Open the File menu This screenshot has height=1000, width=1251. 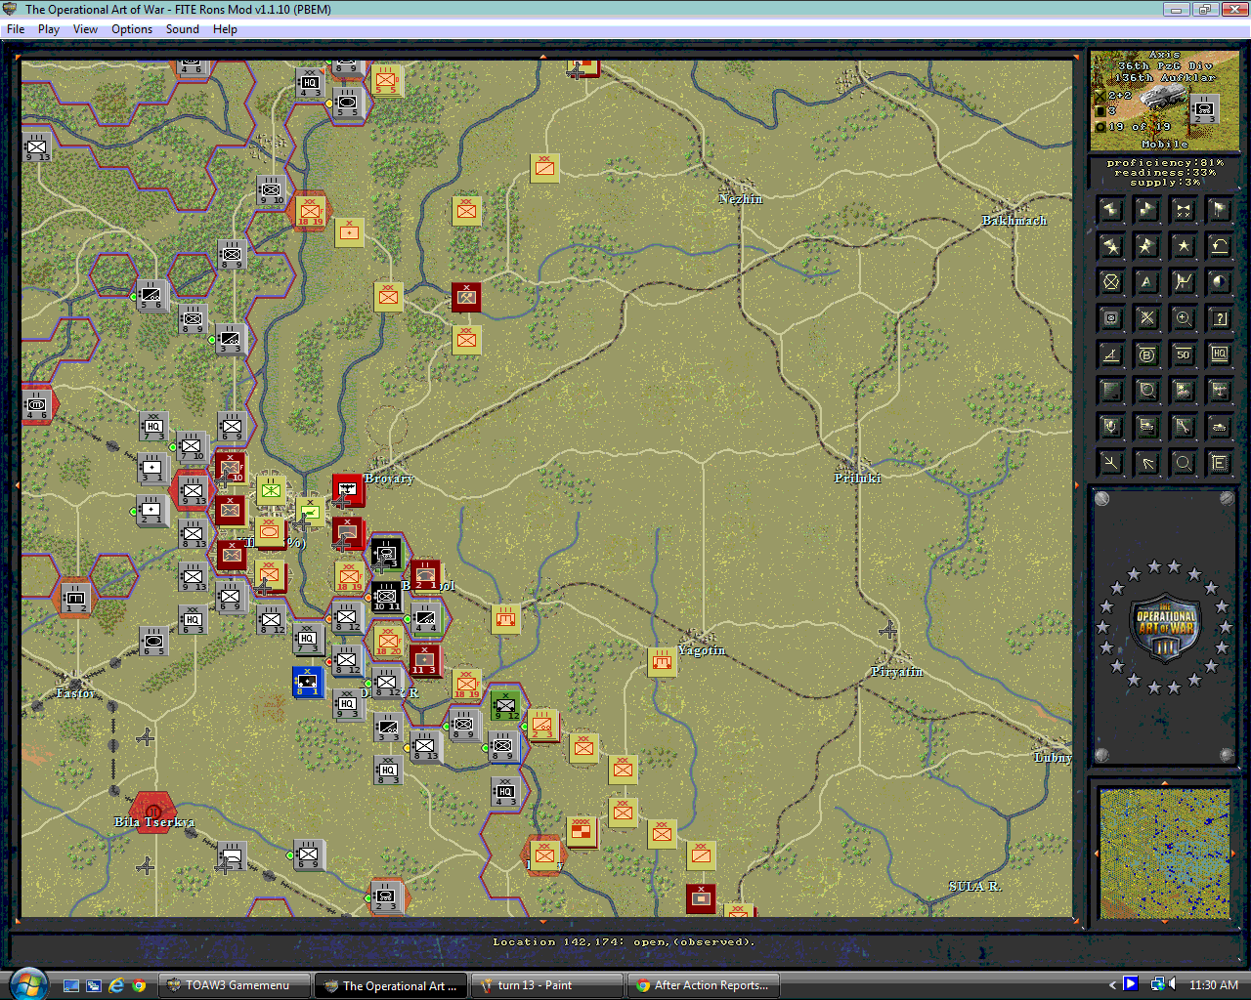[16, 29]
